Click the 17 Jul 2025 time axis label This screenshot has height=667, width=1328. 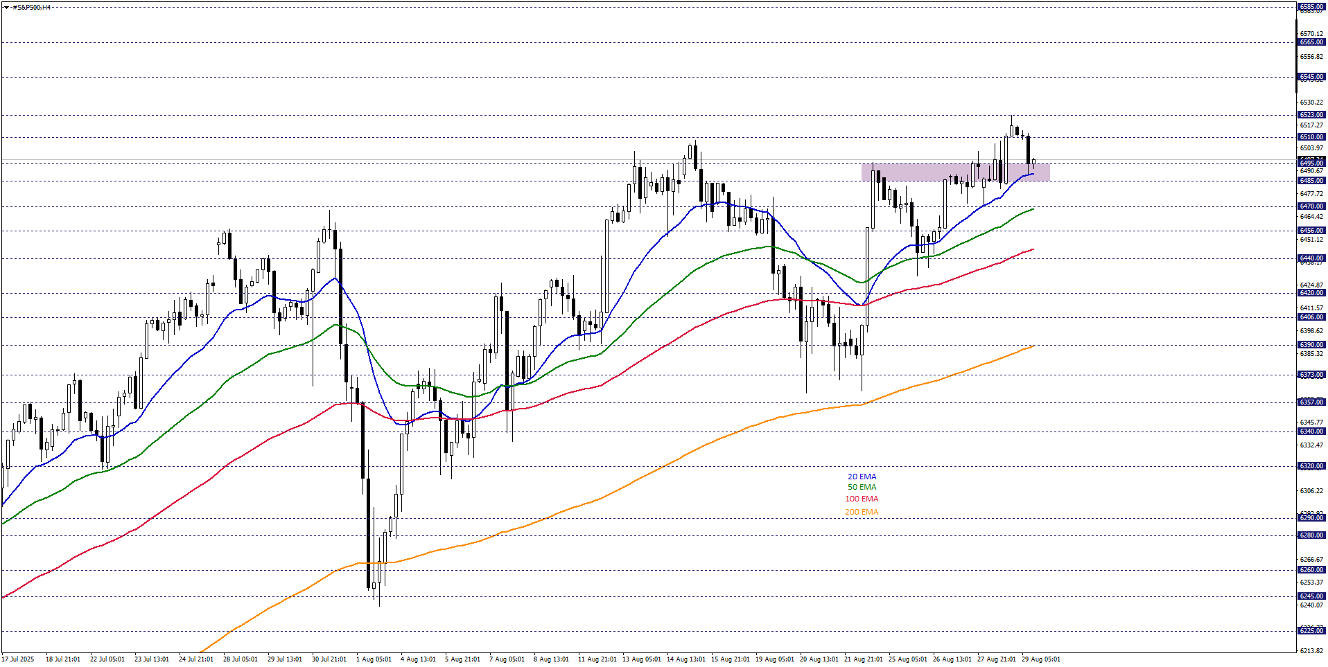click(x=18, y=659)
